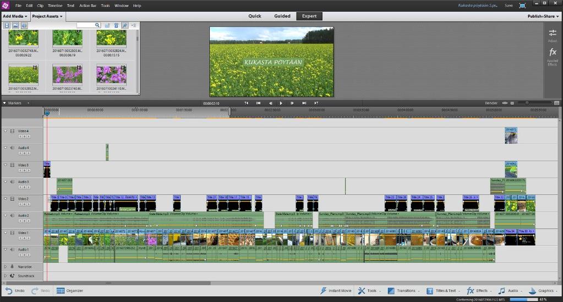Open the Action Bar menu
The height and width of the screenshot is (302, 563).
click(88, 6)
